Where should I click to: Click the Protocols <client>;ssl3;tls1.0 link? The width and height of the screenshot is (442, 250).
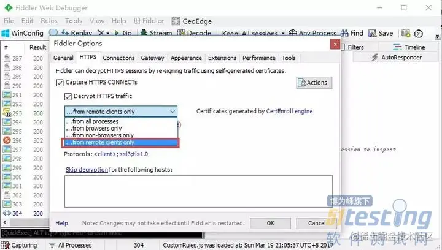[121, 154]
